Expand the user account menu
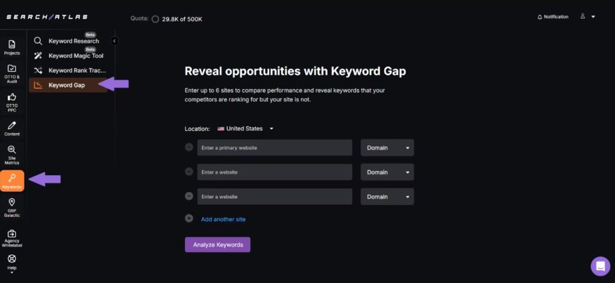This screenshot has height=283, width=615. tap(587, 17)
